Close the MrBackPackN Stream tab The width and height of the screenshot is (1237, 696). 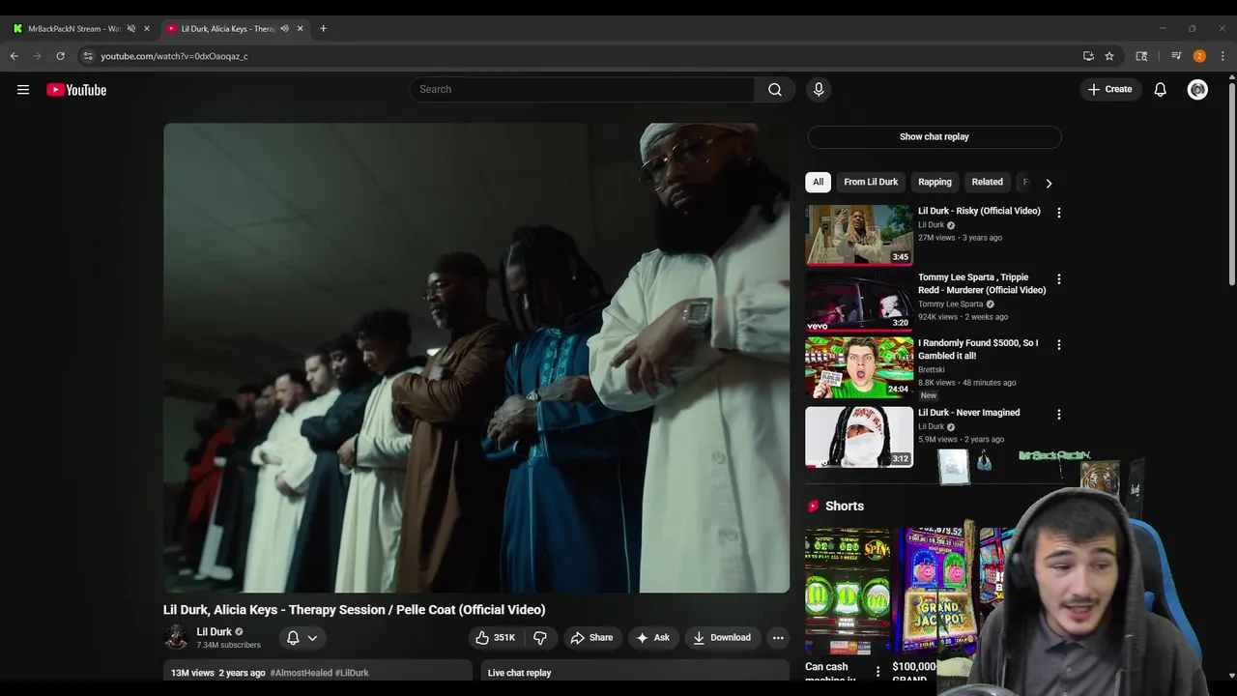[x=147, y=29]
